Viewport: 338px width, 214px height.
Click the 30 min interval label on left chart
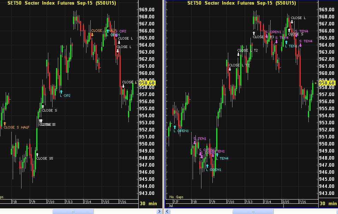[148, 203]
